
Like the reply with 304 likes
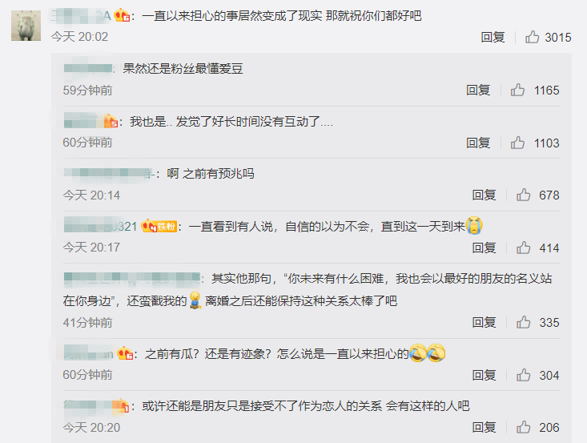524,375
